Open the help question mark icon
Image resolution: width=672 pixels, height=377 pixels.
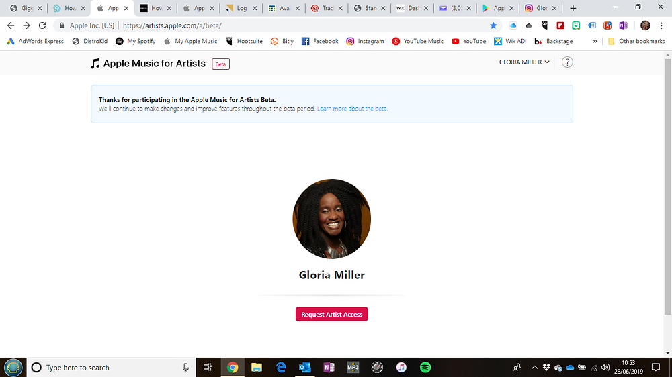(x=567, y=62)
